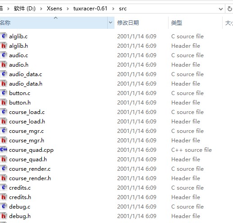Screen dimensions: 233x223
Task: Expand the chevron after Xsens
Action: pyautogui.click(x=68, y=9)
